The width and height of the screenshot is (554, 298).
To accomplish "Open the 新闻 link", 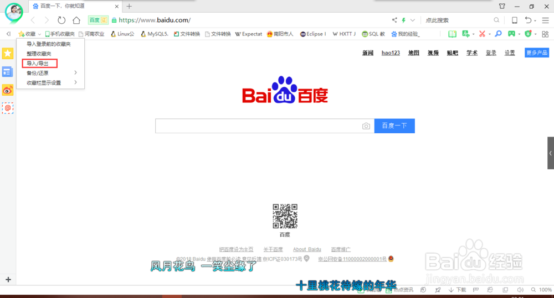I will point(368,53).
